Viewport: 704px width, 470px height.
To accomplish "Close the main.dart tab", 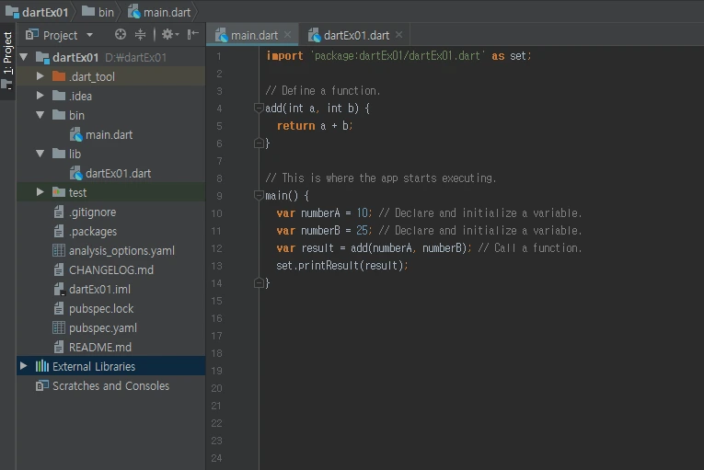I will [288, 35].
